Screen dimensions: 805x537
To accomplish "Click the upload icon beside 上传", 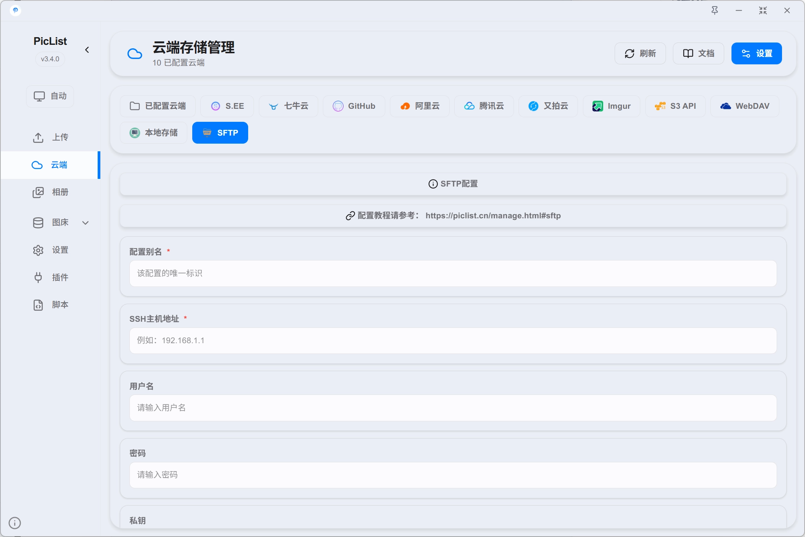I will click(x=38, y=138).
